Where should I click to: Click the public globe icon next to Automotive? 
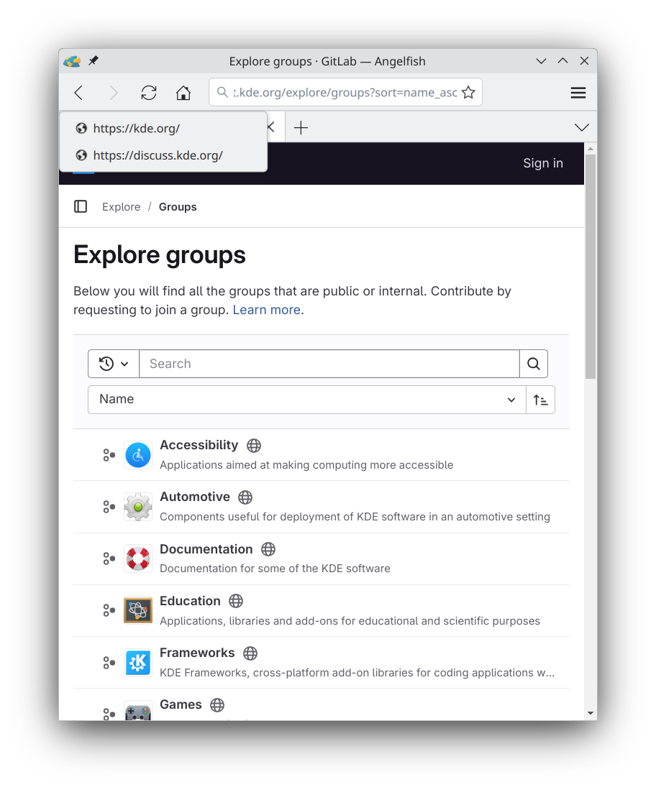point(245,497)
